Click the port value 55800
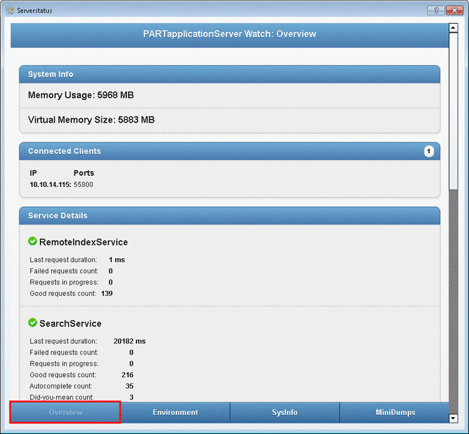This screenshot has width=469, height=434. coord(83,184)
